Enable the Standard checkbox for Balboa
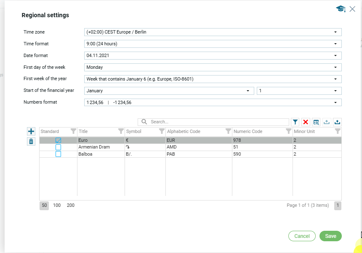 58,154
